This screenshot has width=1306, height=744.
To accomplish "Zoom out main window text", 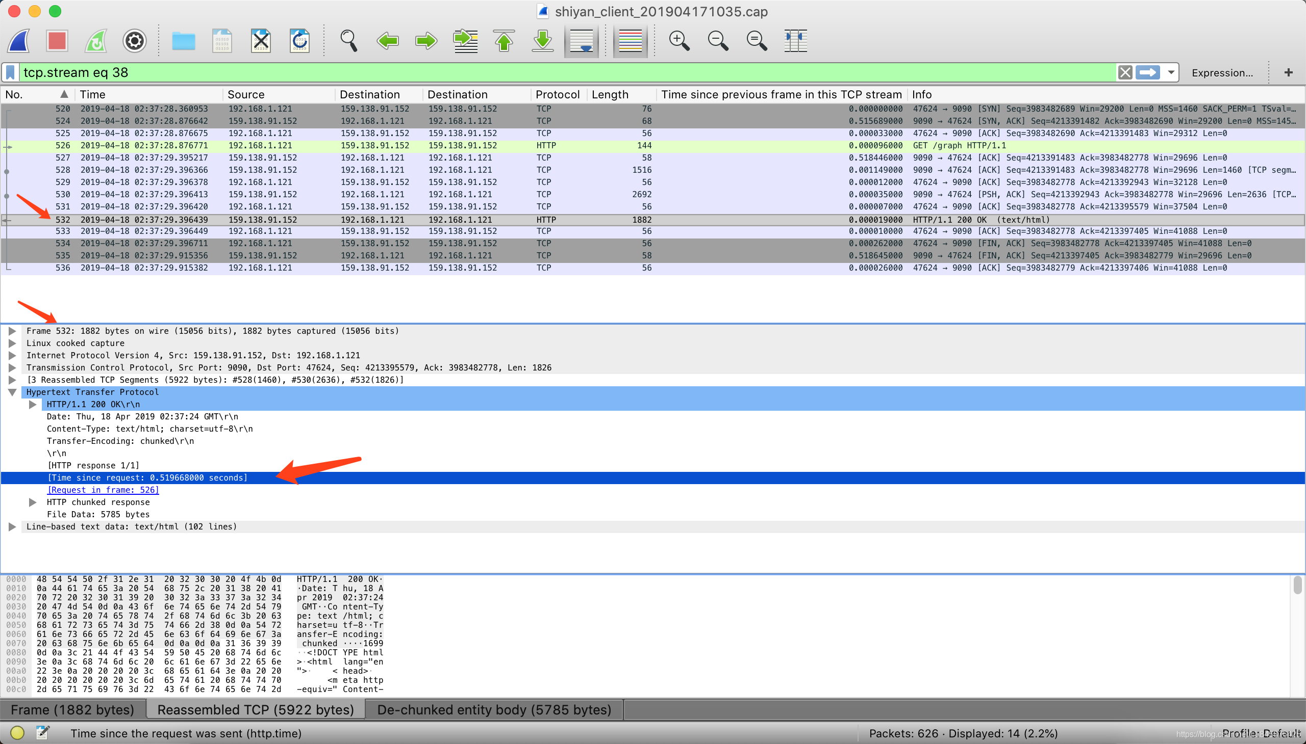I will 718,41.
